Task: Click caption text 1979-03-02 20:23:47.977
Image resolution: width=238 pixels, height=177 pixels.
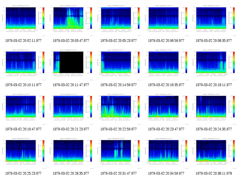Action: (166, 129)
